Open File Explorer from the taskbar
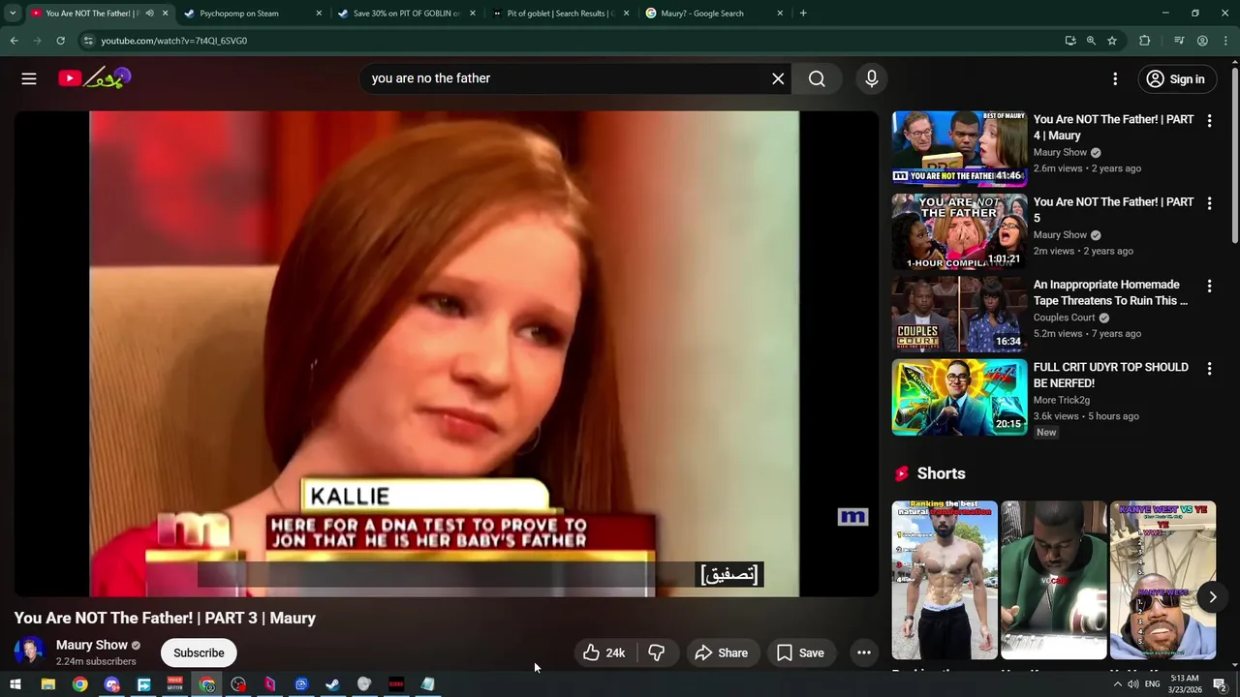 [47, 684]
